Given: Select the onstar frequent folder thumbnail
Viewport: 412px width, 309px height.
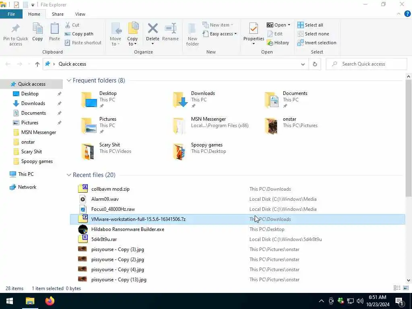Looking at the screenshot, I should pyautogui.click(x=271, y=126).
